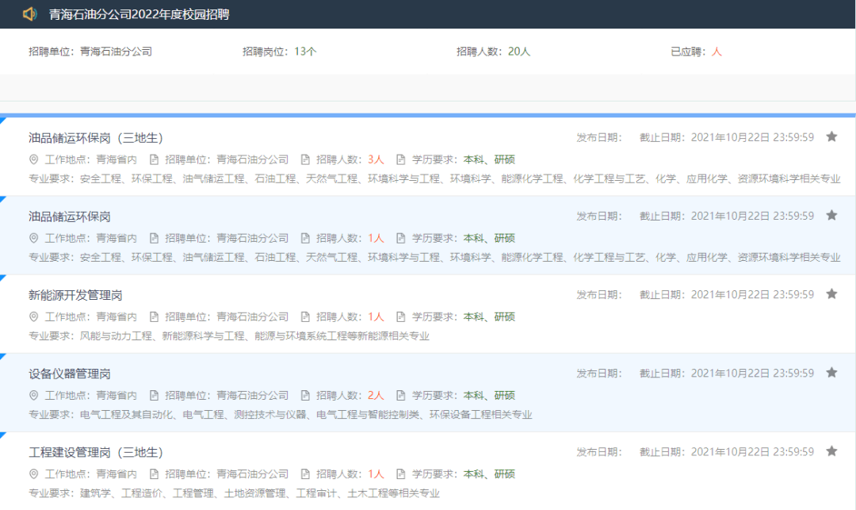The height and width of the screenshot is (510, 856).
Task: Click location pin icon in 新能源开发管理岗 row
Action: coord(33,316)
